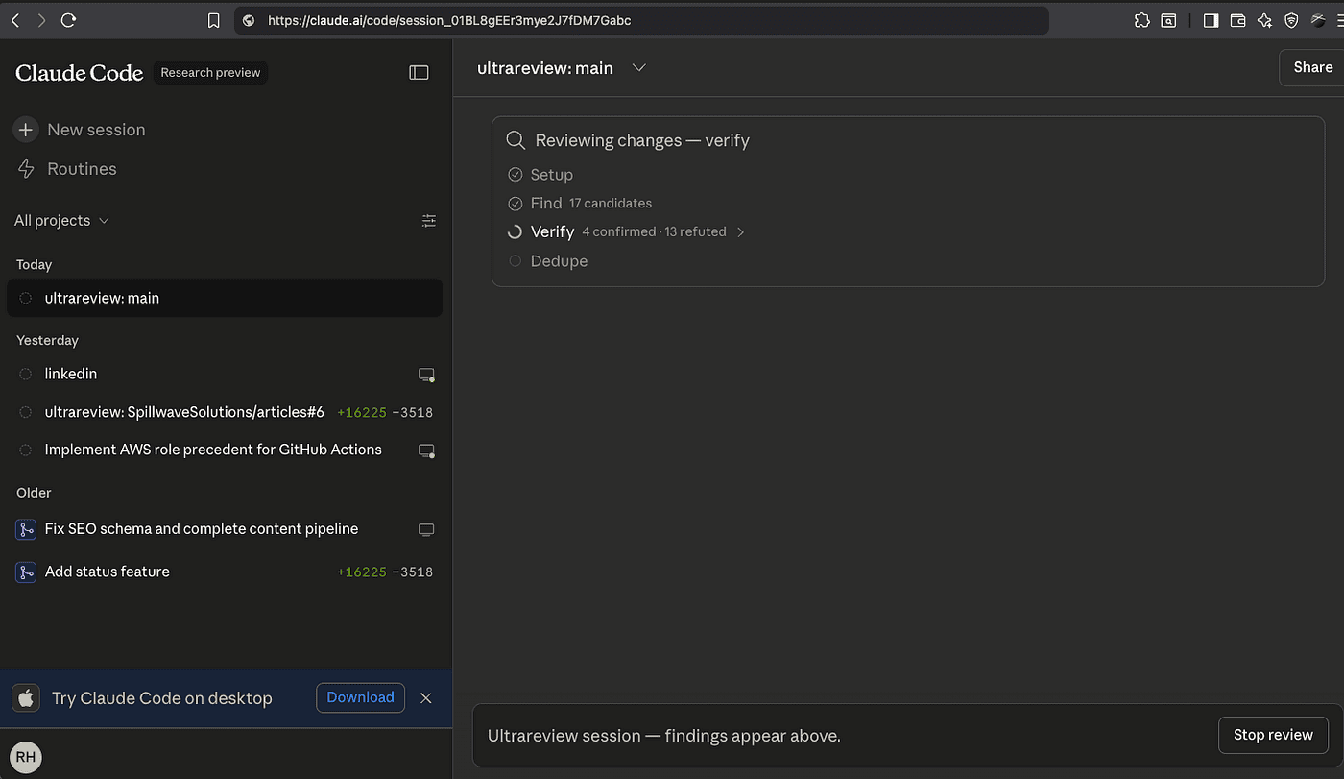
Task: Click the Yesterday section heading
Action: tap(47, 341)
